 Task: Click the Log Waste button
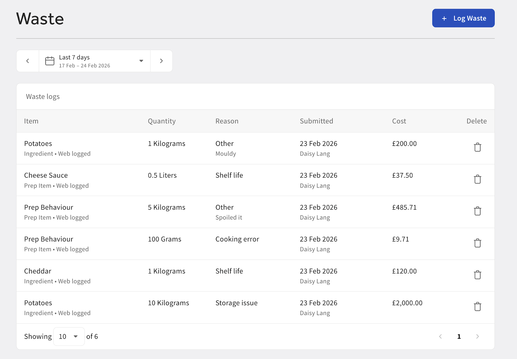[463, 18]
